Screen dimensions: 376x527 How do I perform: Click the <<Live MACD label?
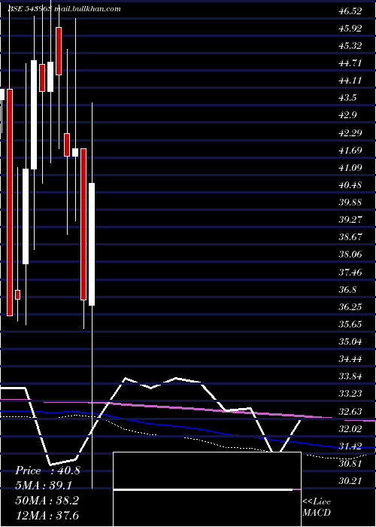click(317, 507)
